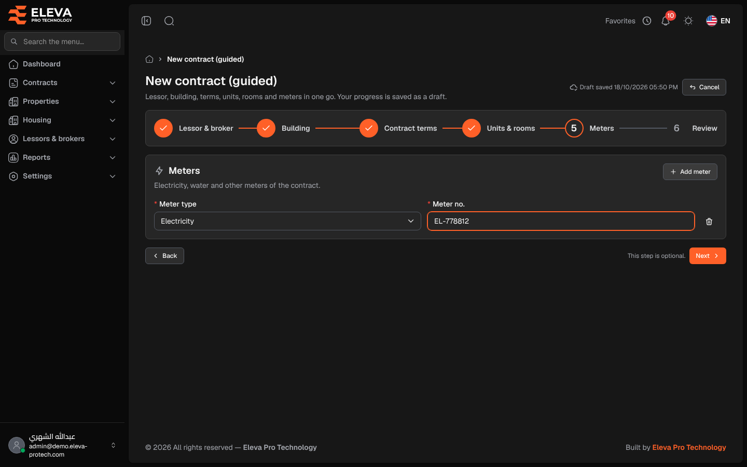Viewport: 747px width, 467px height.
Task: Expand Housing sidebar menu
Action: pyautogui.click(x=62, y=120)
